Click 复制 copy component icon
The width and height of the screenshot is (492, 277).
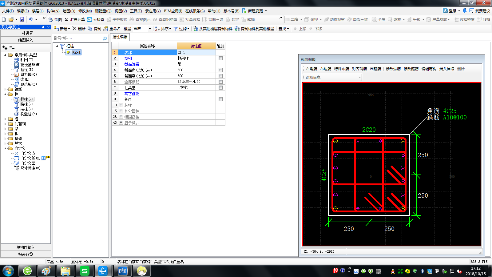click(94, 29)
